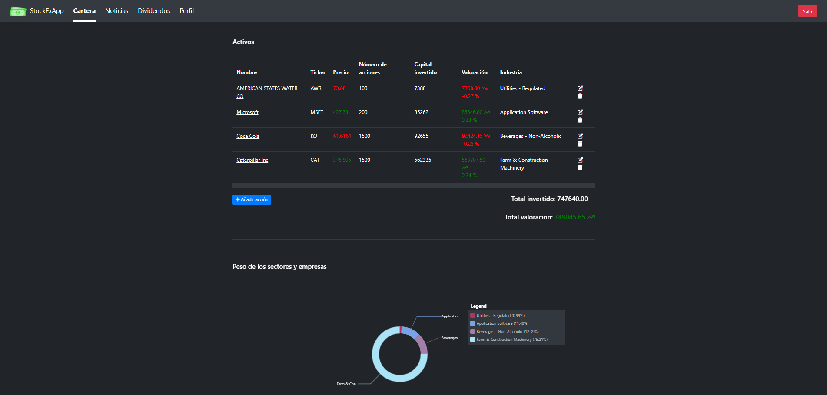Viewport: 827px width, 395px height.
Task: Toggle Utilities - Regulated legend swatch
Action: [472, 316]
